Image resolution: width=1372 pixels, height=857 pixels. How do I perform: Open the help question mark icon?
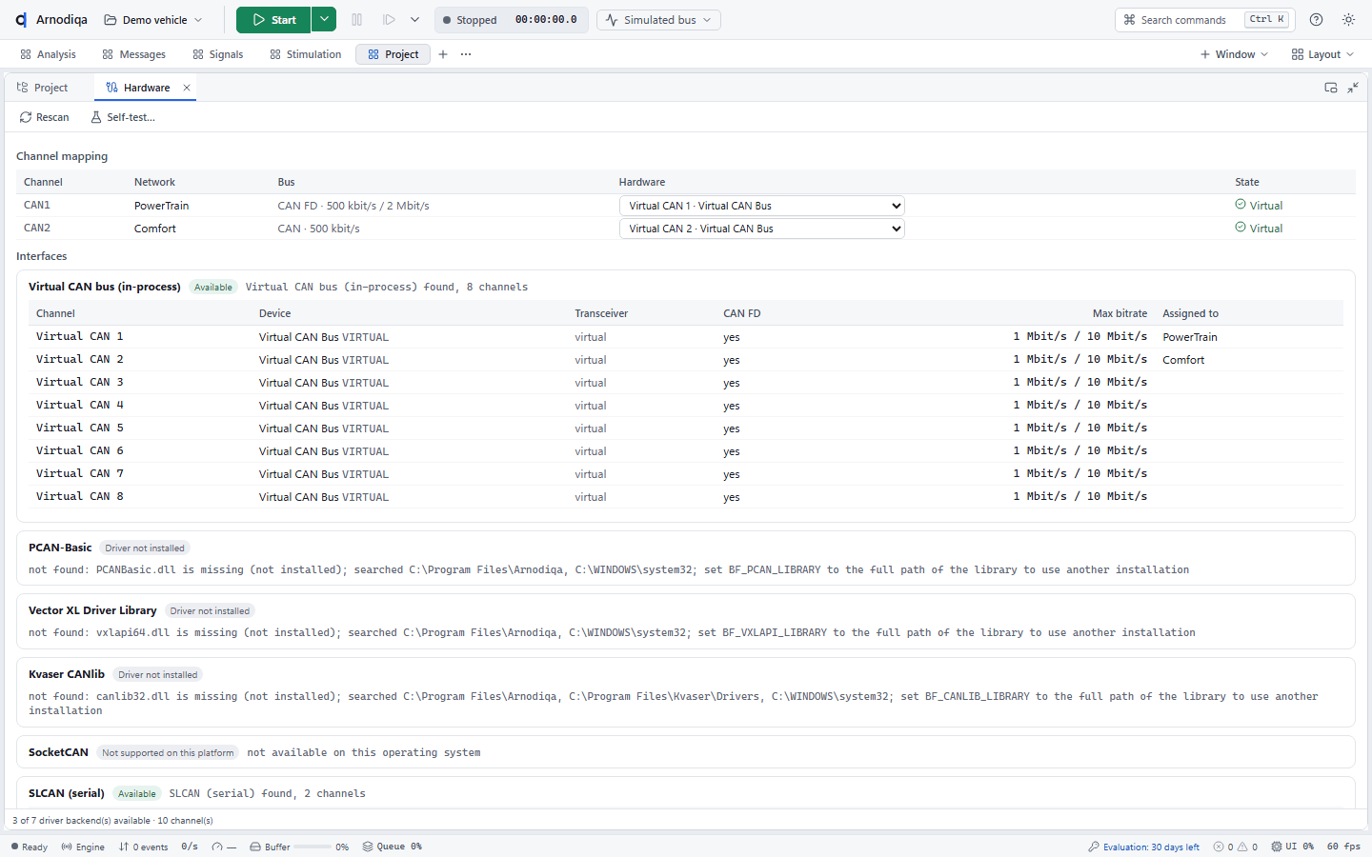(1317, 20)
